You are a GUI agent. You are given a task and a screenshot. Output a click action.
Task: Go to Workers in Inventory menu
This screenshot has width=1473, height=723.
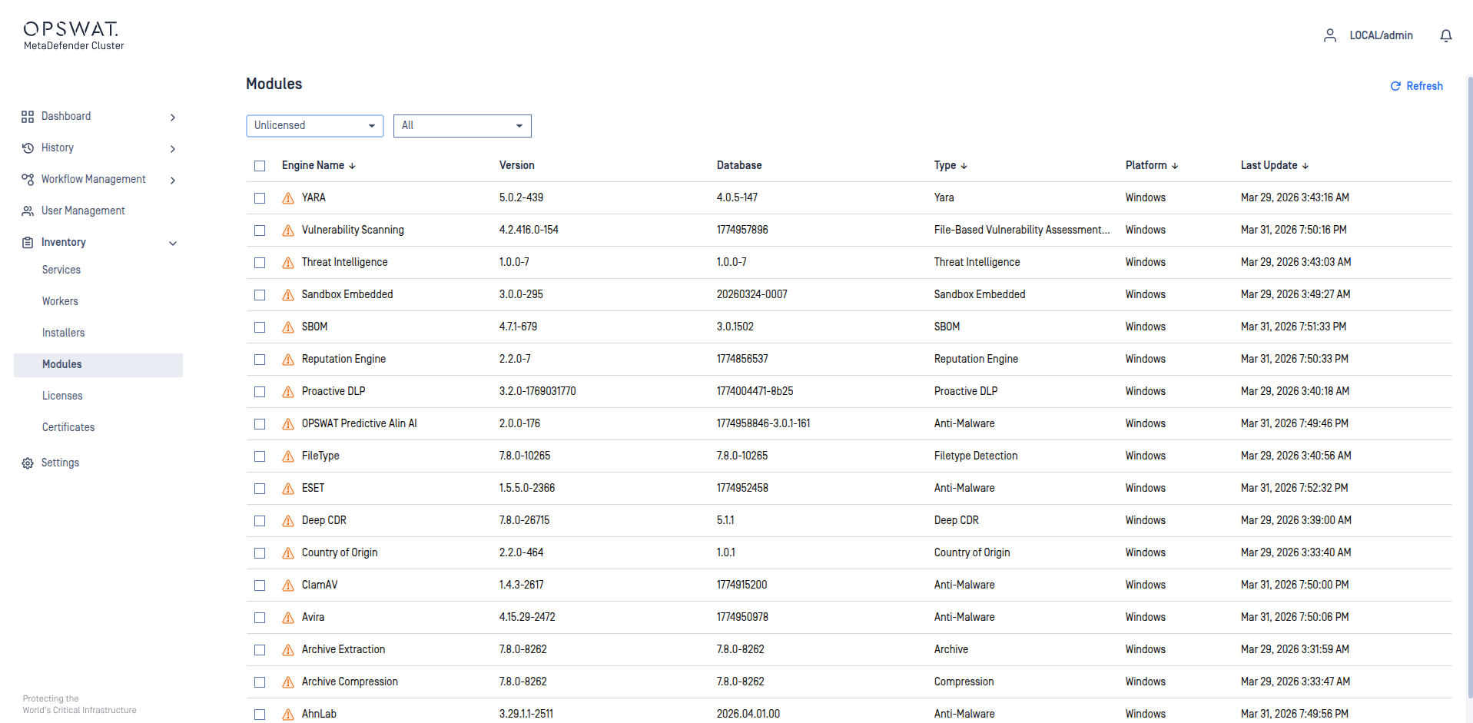(60, 301)
